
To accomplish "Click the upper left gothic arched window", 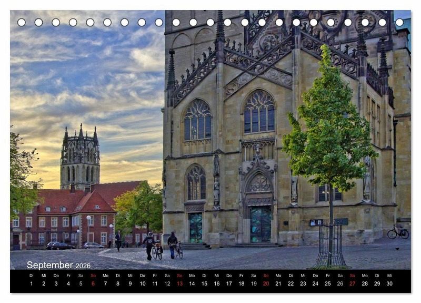I will click(x=197, y=121).
